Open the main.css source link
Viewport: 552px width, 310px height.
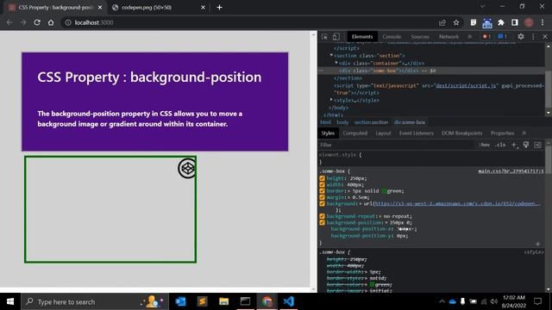click(x=511, y=171)
